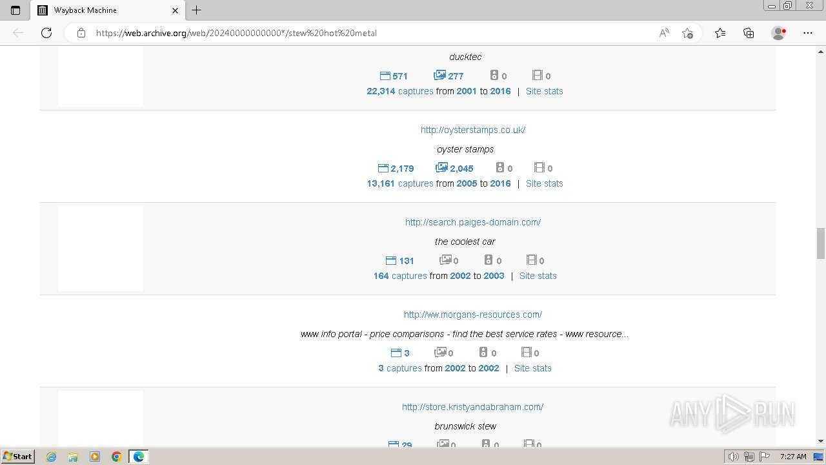Click the webpage icon showing 131 for the coolest car
This screenshot has width=826, height=465.
point(391,260)
